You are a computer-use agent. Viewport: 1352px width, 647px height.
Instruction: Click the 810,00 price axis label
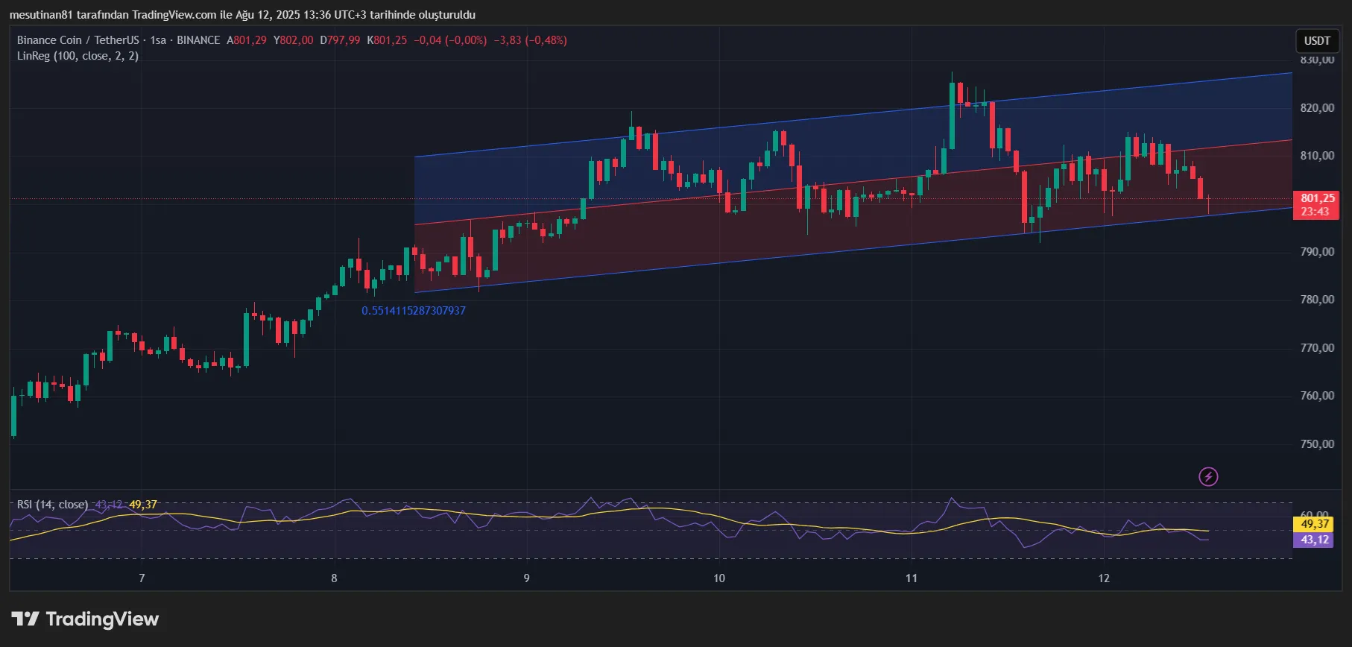pos(1317,156)
